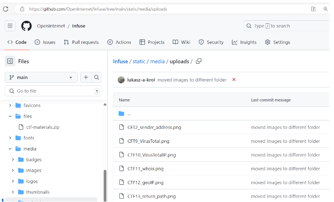This screenshot has height=202, width=334.
Task: Open CTF11_whois.png file
Action: click(146, 169)
